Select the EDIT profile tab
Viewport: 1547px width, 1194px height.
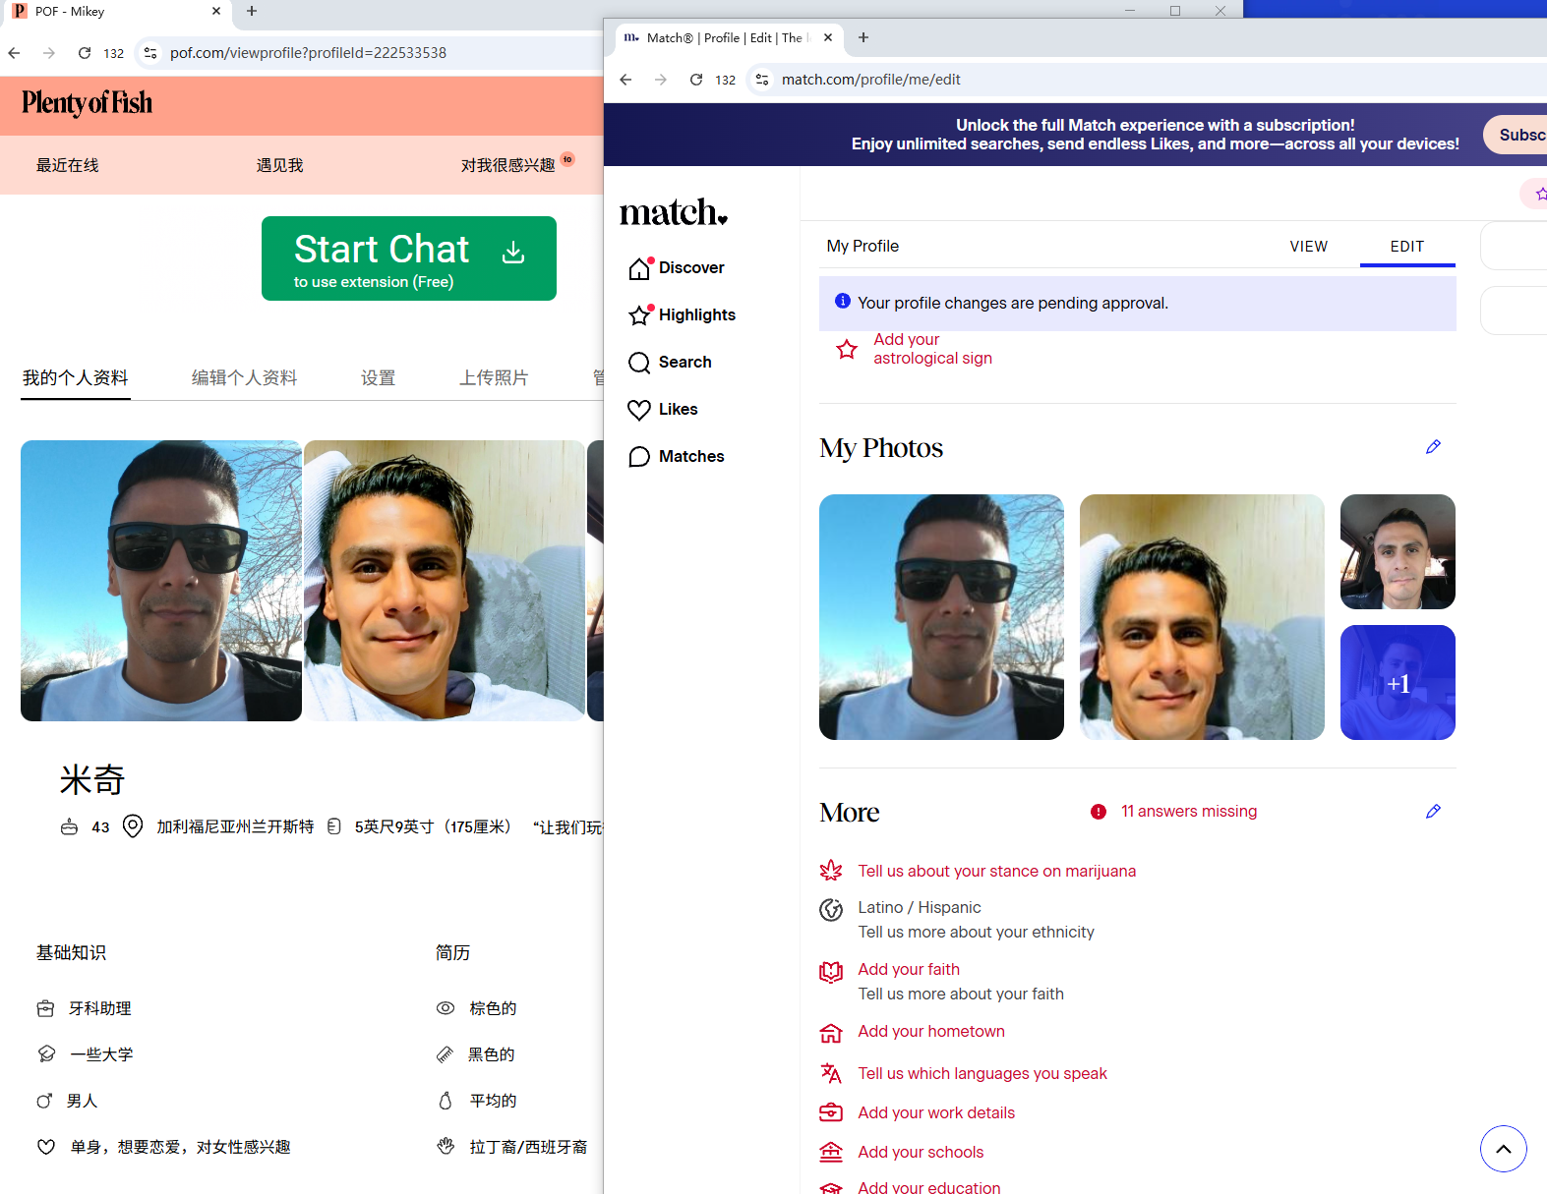[1406, 247]
